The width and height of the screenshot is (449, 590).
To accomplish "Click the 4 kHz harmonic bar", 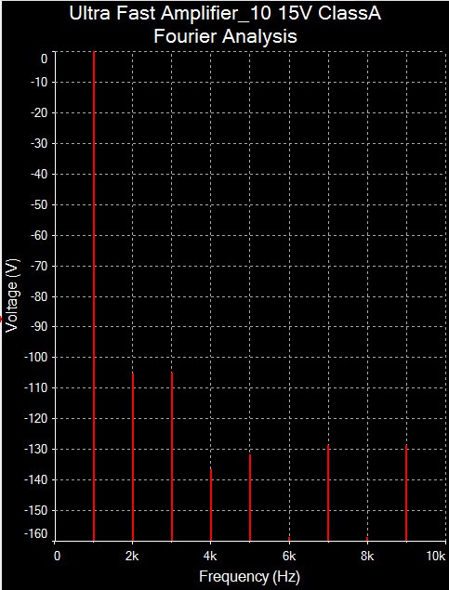I will point(211,505).
